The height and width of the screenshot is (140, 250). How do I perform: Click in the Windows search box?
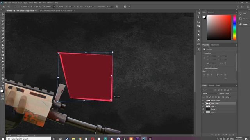[x=29, y=139]
